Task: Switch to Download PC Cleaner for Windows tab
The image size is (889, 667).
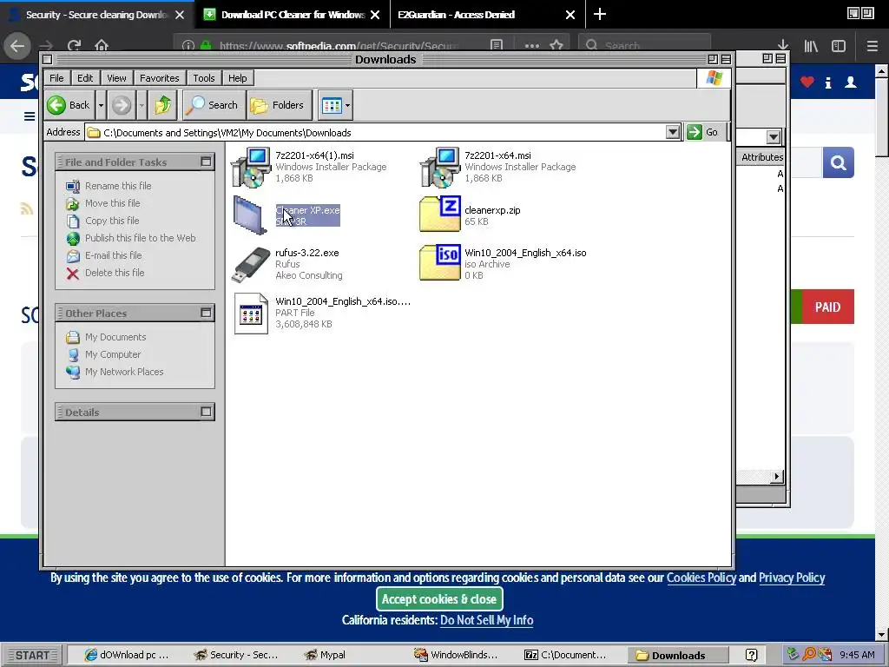Action: tap(293, 15)
